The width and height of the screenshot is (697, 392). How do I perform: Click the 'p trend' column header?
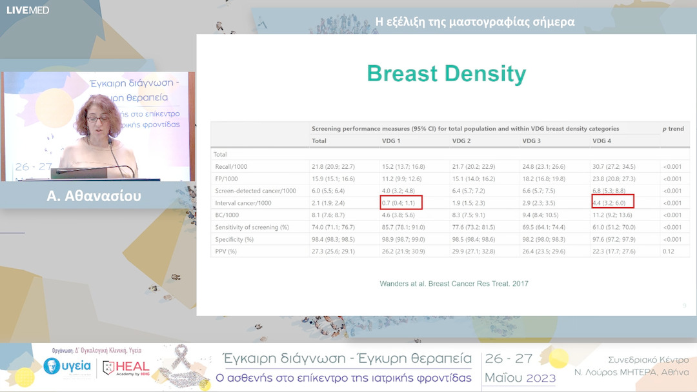(x=672, y=129)
